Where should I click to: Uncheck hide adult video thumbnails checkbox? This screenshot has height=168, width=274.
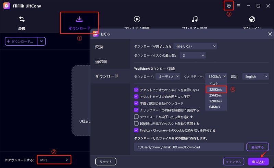(136, 90)
